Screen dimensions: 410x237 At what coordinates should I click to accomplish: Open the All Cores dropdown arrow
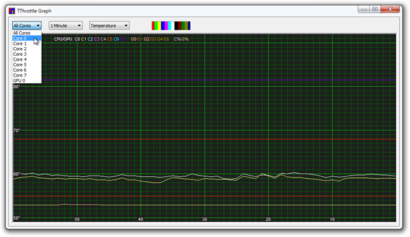pos(38,25)
